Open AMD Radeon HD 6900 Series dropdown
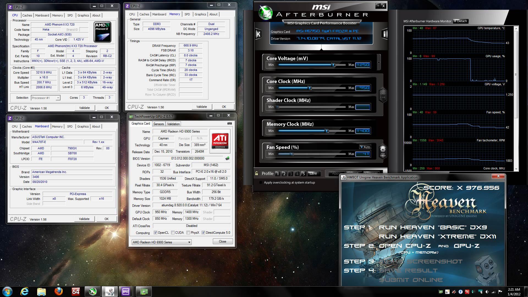 click(x=162, y=242)
